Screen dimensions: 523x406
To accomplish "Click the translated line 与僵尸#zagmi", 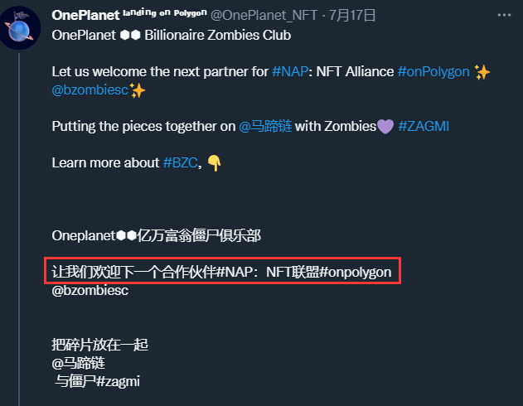I will (x=98, y=382).
